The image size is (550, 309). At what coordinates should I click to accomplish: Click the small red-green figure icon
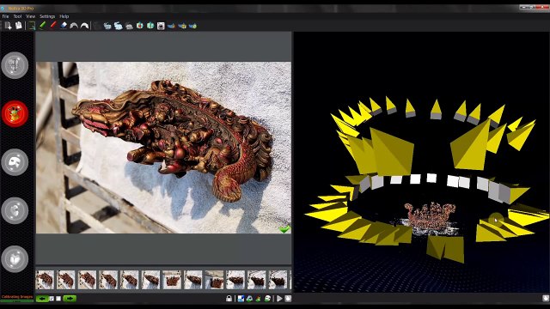(x=258, y=299)
